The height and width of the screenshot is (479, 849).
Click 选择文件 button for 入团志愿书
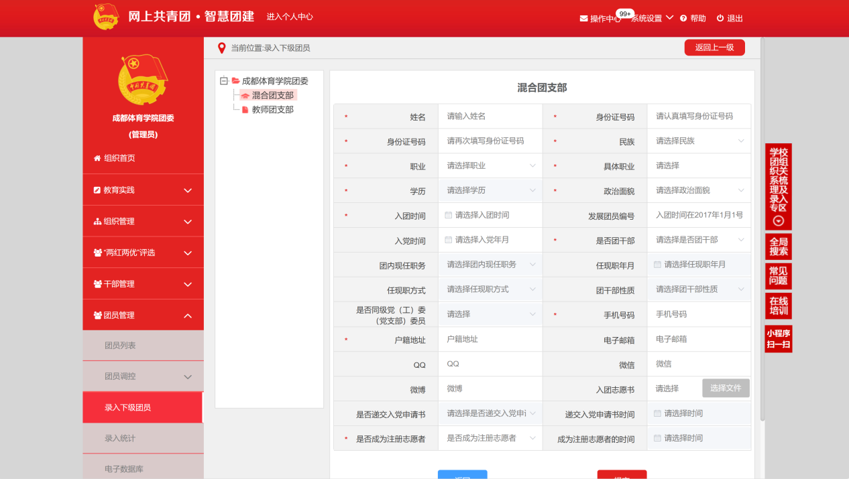tap(726, 389)
